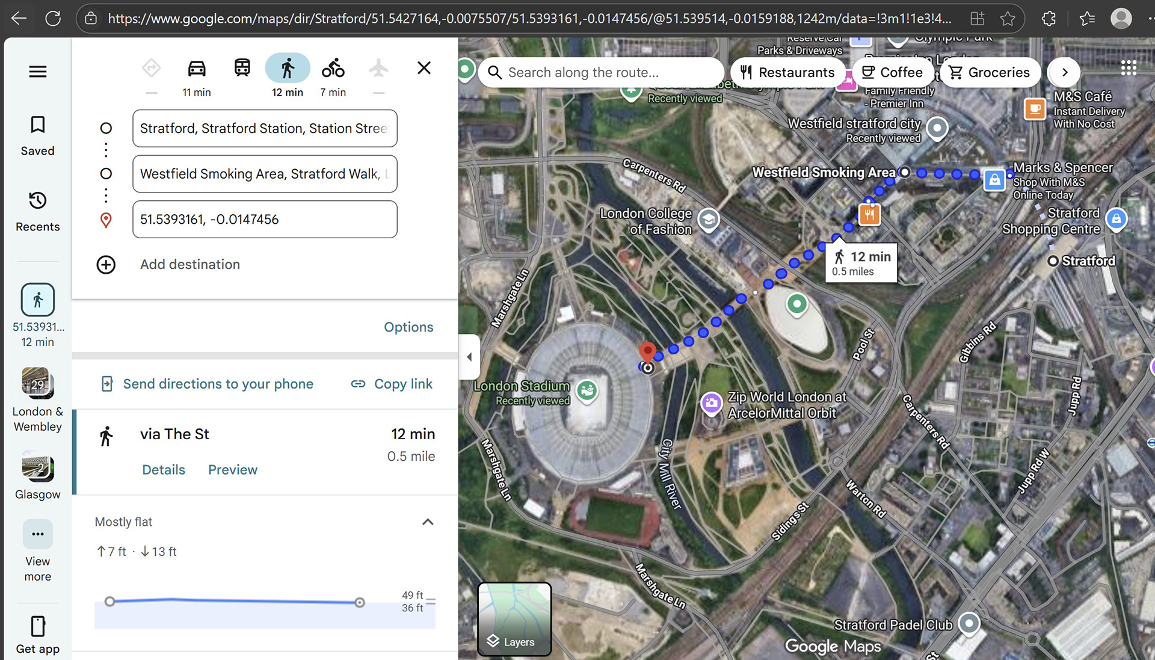This screenshot has height=660, width=1155.
Task: Filter by Coffee along route
Action: (x=892, y=72)
